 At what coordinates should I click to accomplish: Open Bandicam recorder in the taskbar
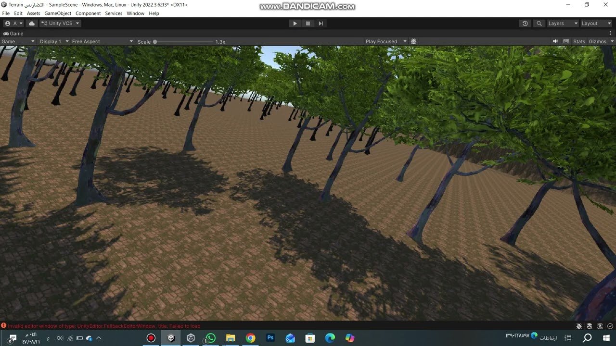(151, 338)
